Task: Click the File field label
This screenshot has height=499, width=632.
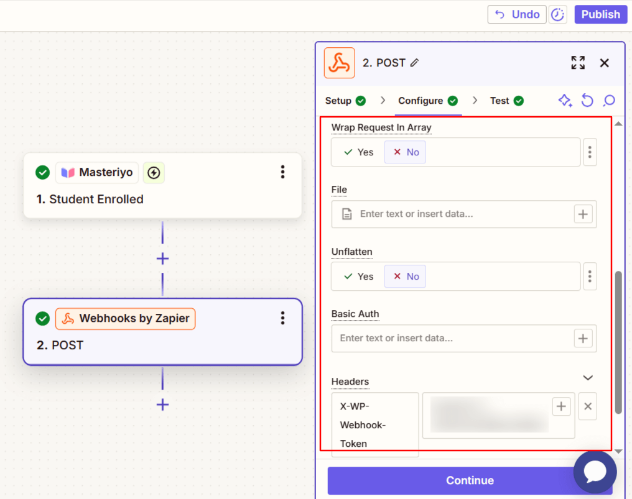Action: pyautogui.click(x=339, y=190)
